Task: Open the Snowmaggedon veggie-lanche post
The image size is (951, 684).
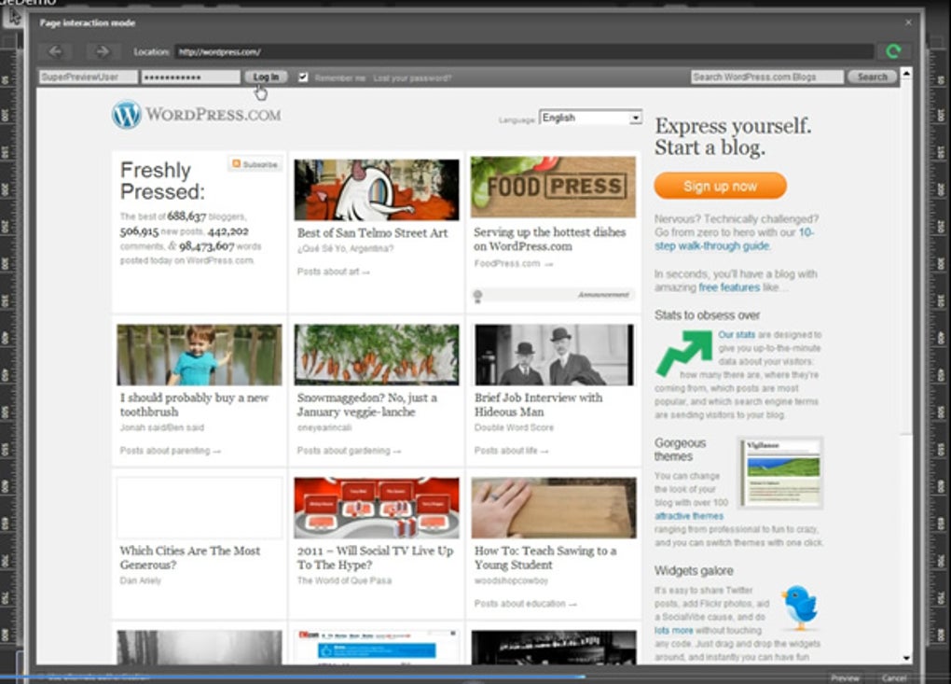Action: click(367, 405)
